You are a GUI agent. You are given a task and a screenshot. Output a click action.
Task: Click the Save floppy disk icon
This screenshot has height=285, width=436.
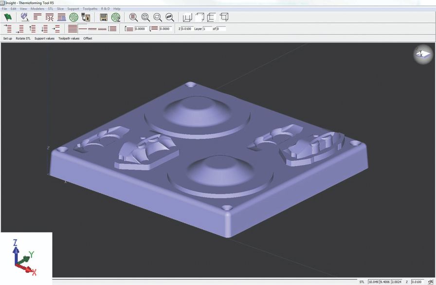point(104,16)
